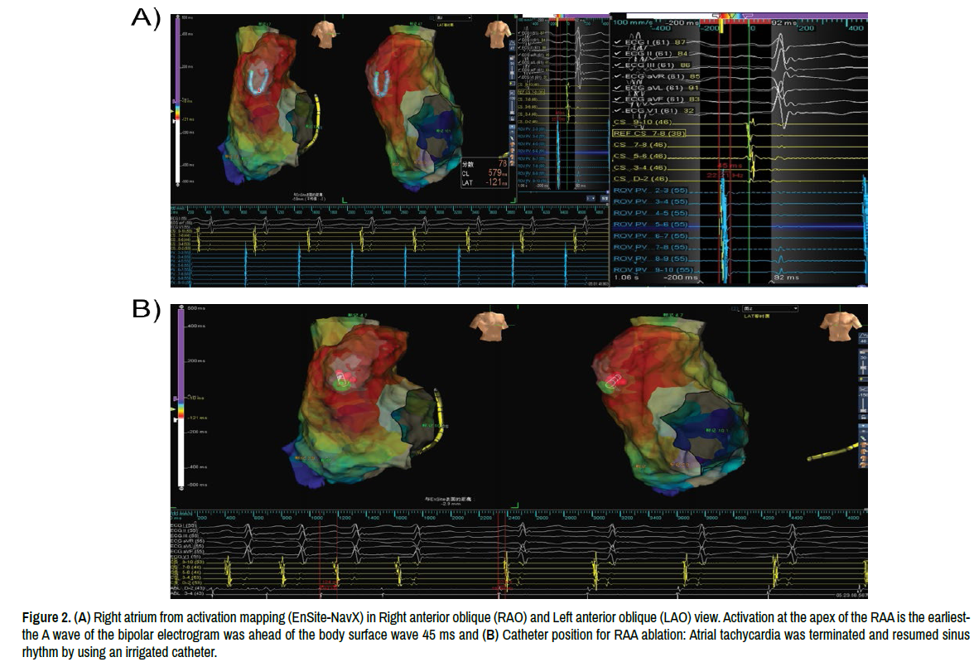
Task: Open the map dropdown at the top of panel B
Action: coord(770,308)
